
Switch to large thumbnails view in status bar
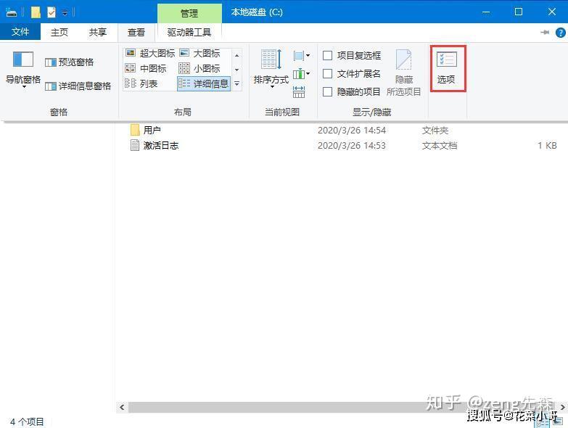coord(557,422)
